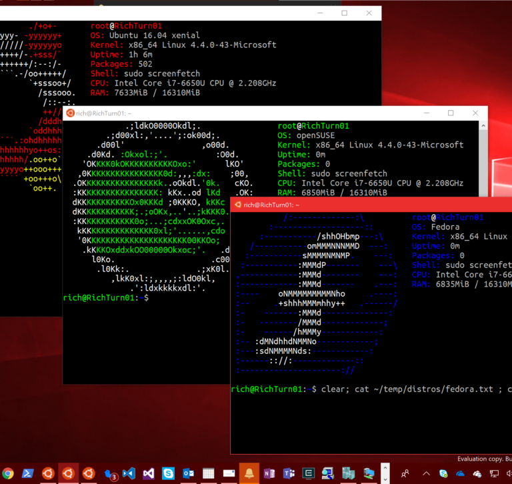Launch PowerShell from the taskbar
This screenshot has height=484, width=512.
pos(28,473)
